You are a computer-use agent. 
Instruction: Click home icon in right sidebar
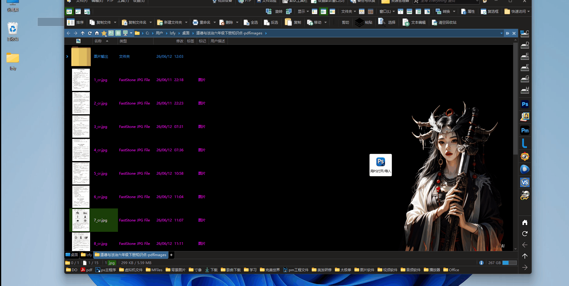525,222
